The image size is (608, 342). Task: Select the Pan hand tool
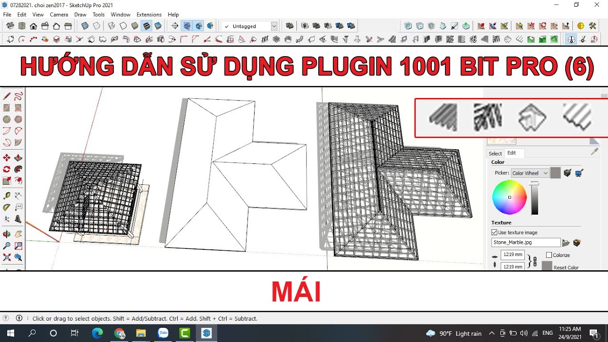[x=18, y=234]
